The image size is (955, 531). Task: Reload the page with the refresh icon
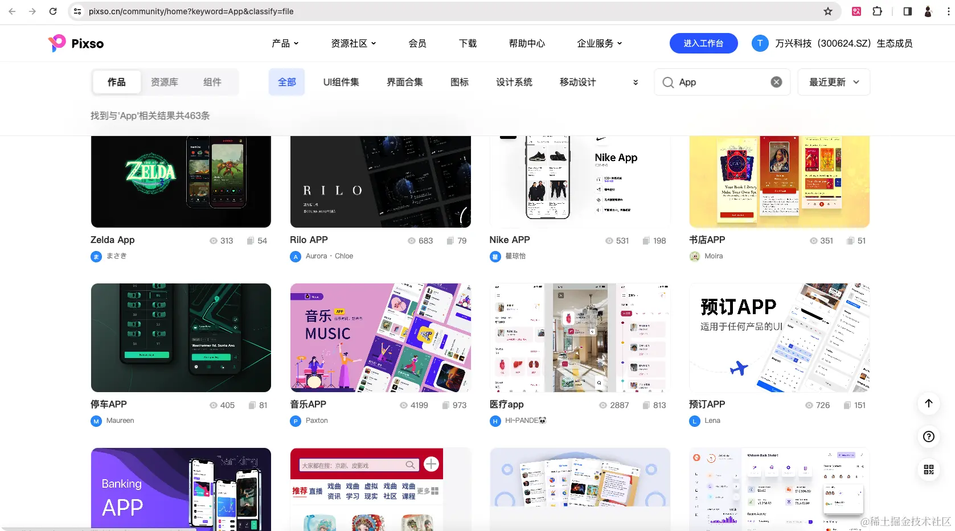pos(53,11)
